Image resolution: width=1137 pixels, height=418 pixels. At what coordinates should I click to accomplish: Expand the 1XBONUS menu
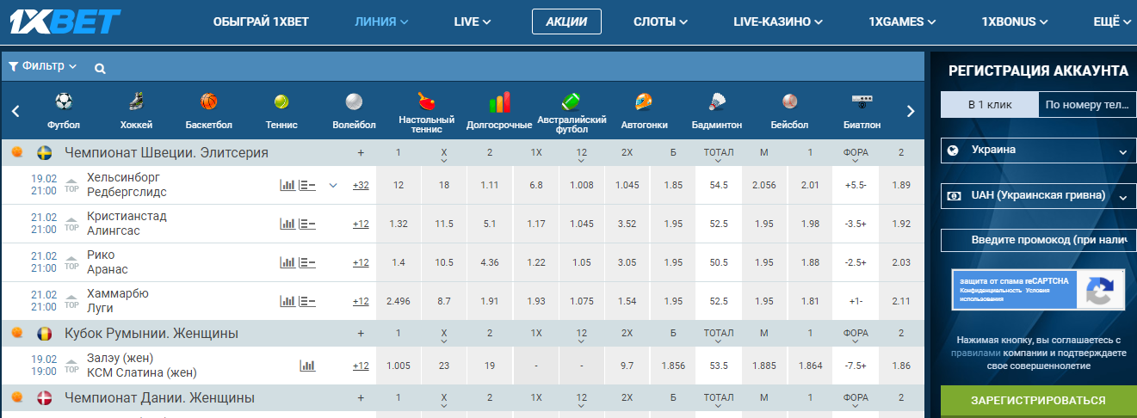click(1015, 22)
